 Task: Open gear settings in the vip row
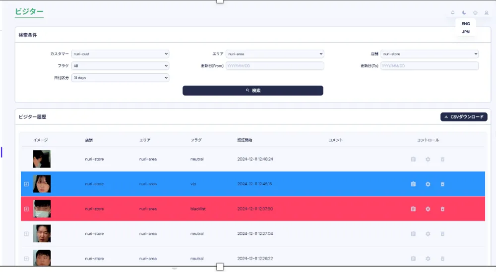point(428,184)
